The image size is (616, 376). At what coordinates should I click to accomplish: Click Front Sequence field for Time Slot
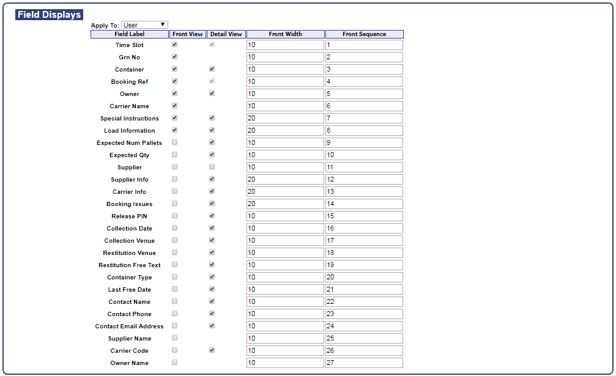pos(364,45)
